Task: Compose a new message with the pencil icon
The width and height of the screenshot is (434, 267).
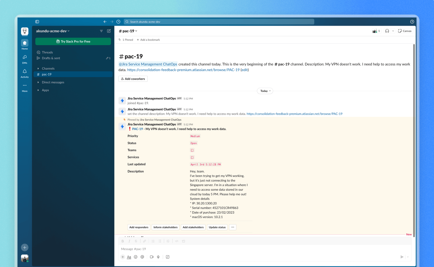Action: (109, 31)
